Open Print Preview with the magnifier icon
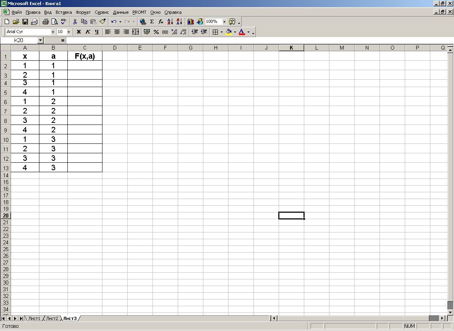 [x=54, y=22]
